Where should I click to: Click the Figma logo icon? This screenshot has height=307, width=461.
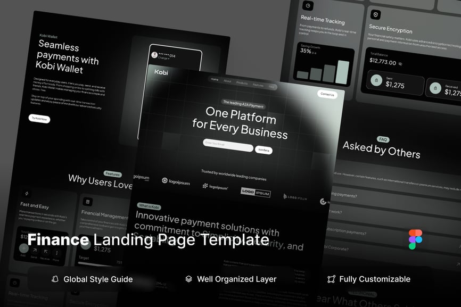415,239
